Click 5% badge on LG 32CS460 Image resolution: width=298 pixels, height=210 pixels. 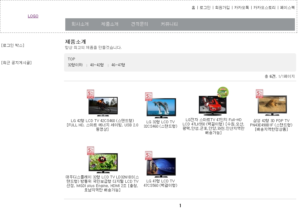pyautogui.click(x=149, y=97)
